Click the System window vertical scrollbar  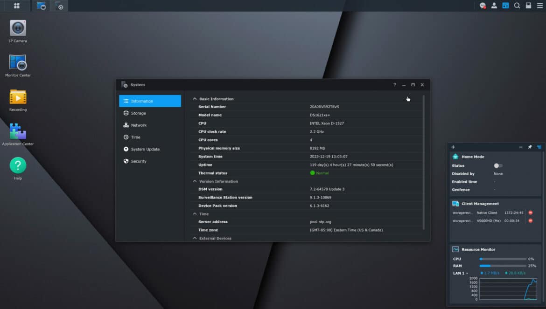pos(423,162)
